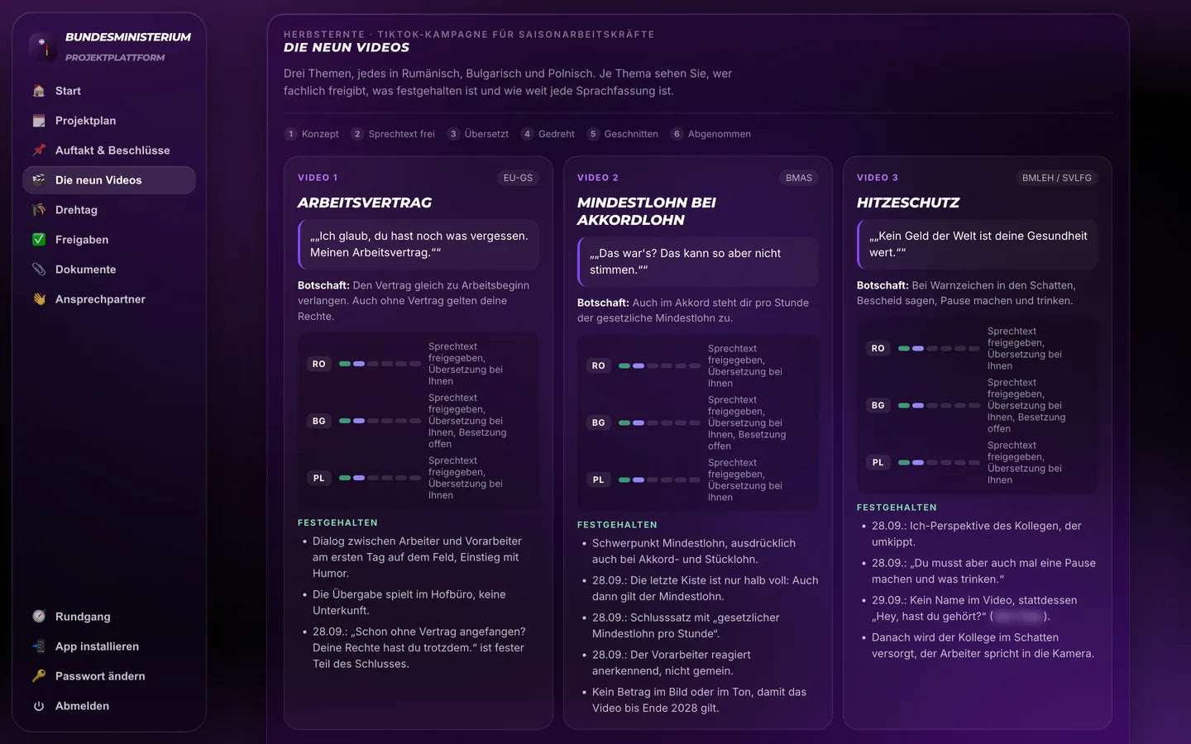Click the BMLEH / SVLFG badge

click(1056, 178)
